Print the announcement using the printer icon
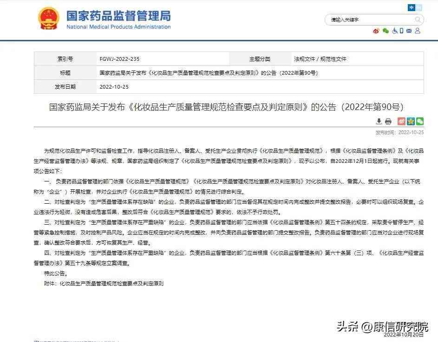The height and width of the screenshot is (342, 438). click(x=389, y=122)
